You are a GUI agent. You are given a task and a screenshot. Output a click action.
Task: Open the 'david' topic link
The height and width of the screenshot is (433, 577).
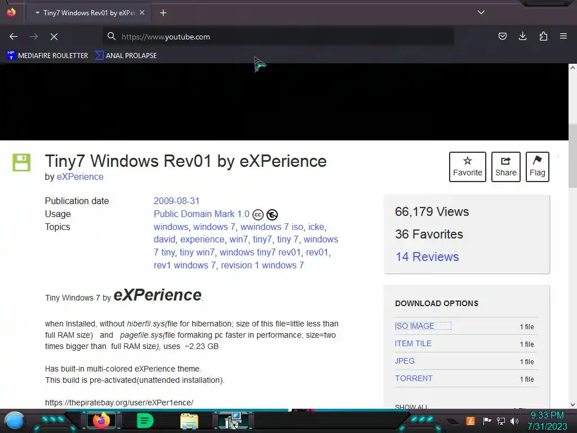click(164, 239)
